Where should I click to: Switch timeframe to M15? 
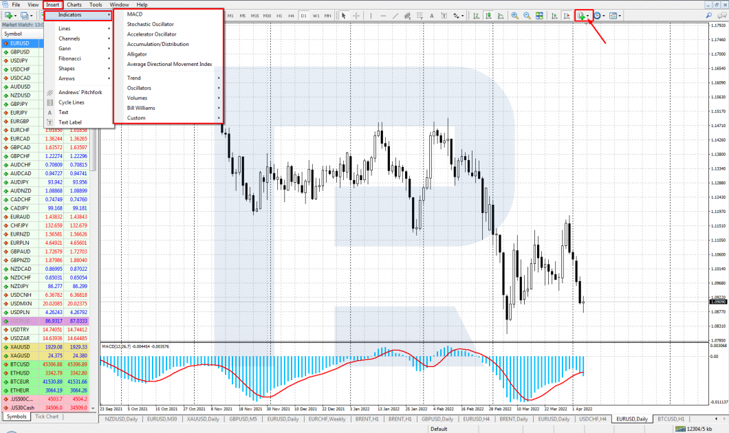click(254, 16)
